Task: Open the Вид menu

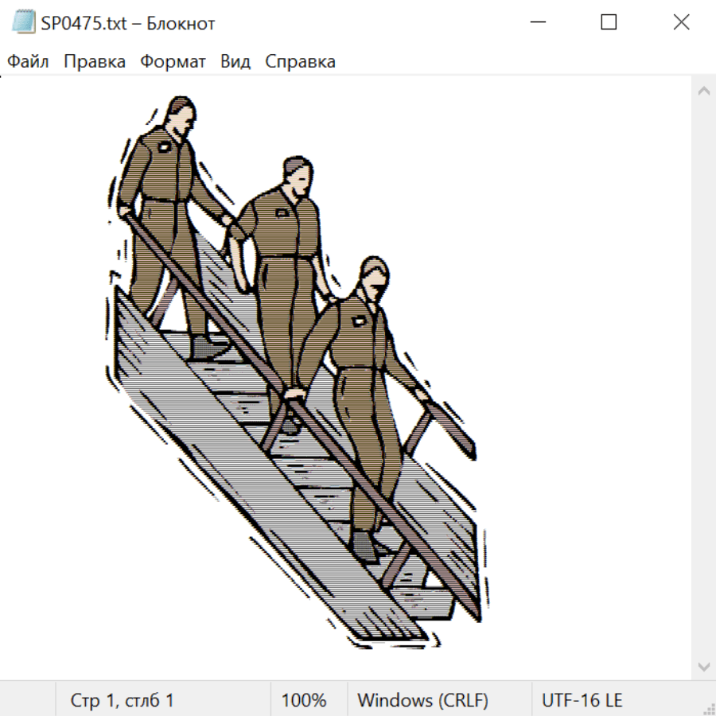Action: pyautogui.click(x=235, y=61)
